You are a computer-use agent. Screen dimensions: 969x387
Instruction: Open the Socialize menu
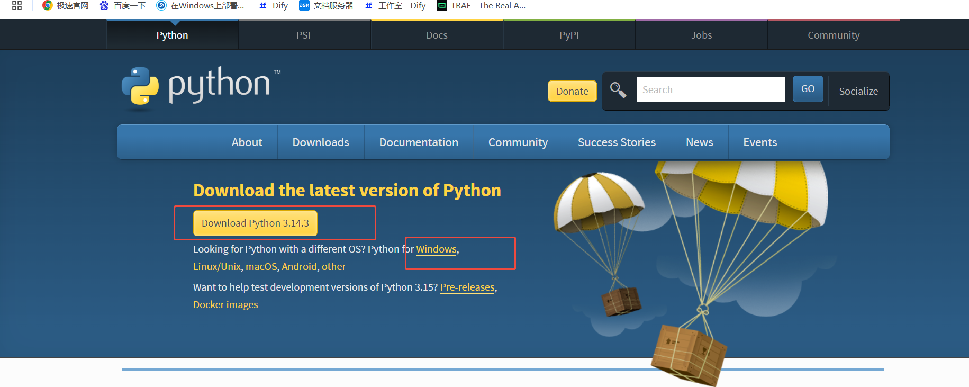(x=858, y=91)
